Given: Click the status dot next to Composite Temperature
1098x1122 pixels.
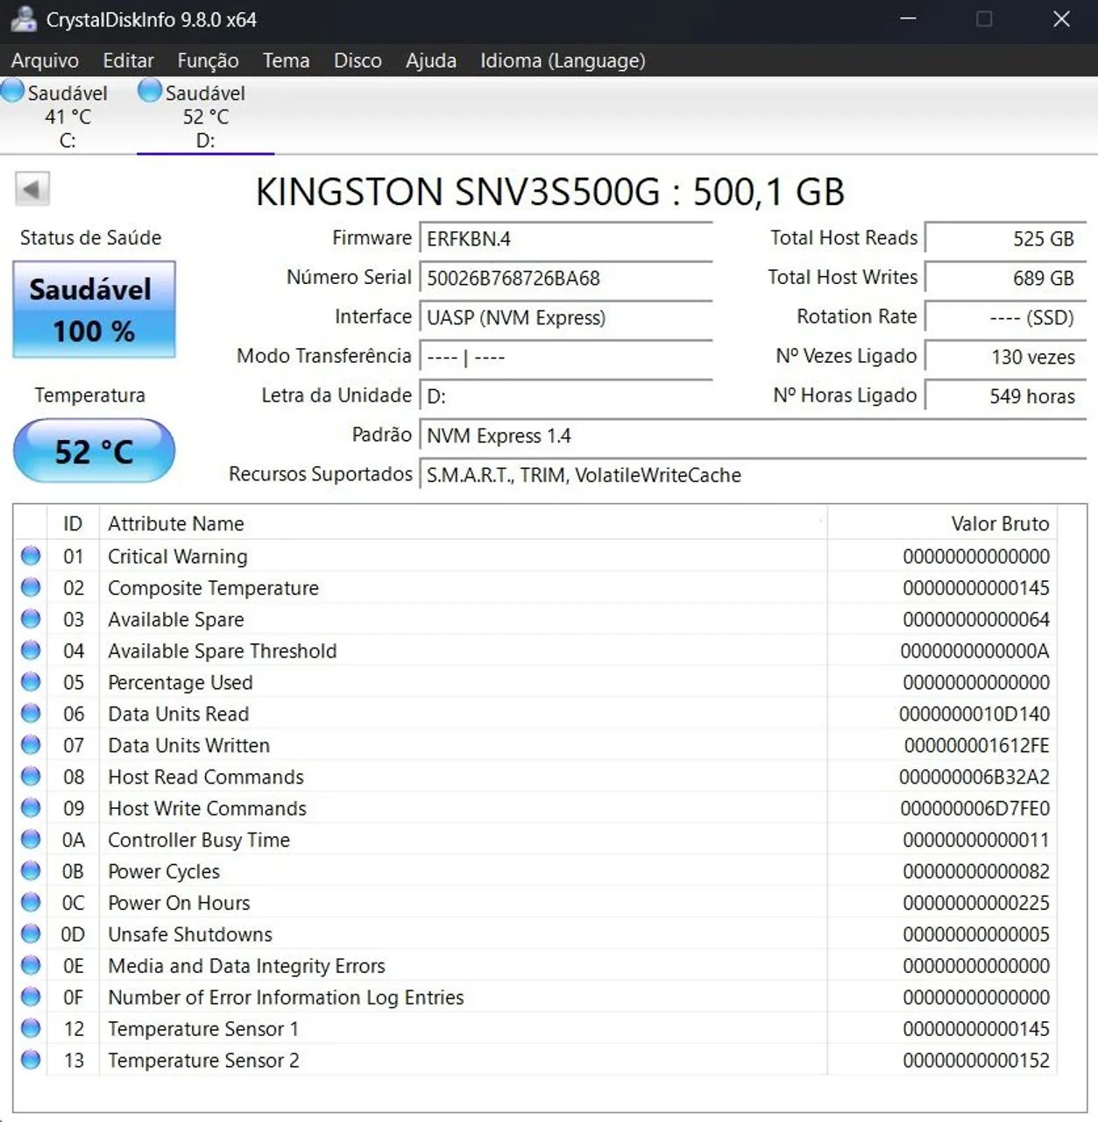Looking at the screenshot, I should tap(30, 586).
